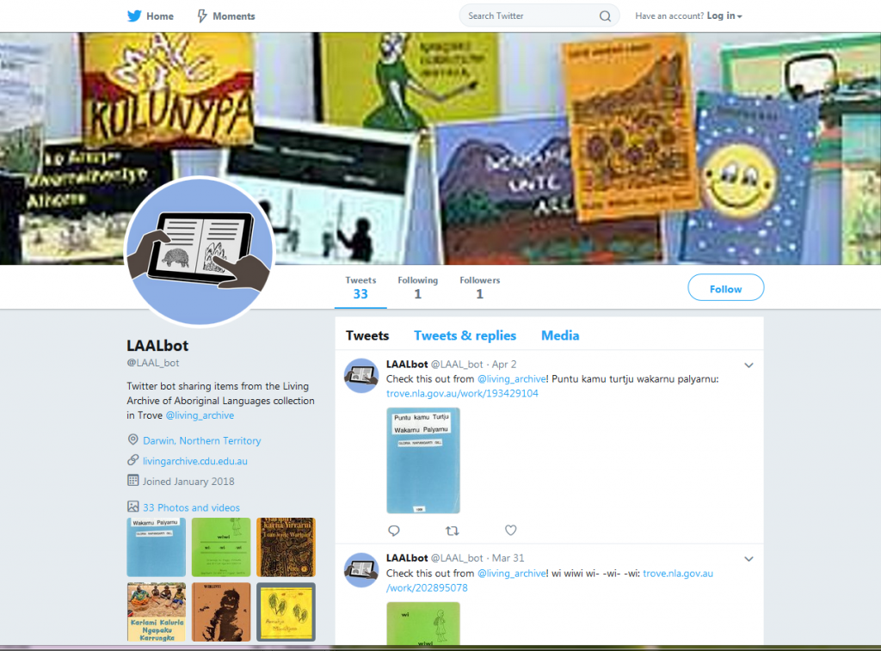Image resolution: width=881 pixels, height=651 pixels.
Task: Retweet the Puntu kamu turtju tweet
Action: (x=453, y=531)
